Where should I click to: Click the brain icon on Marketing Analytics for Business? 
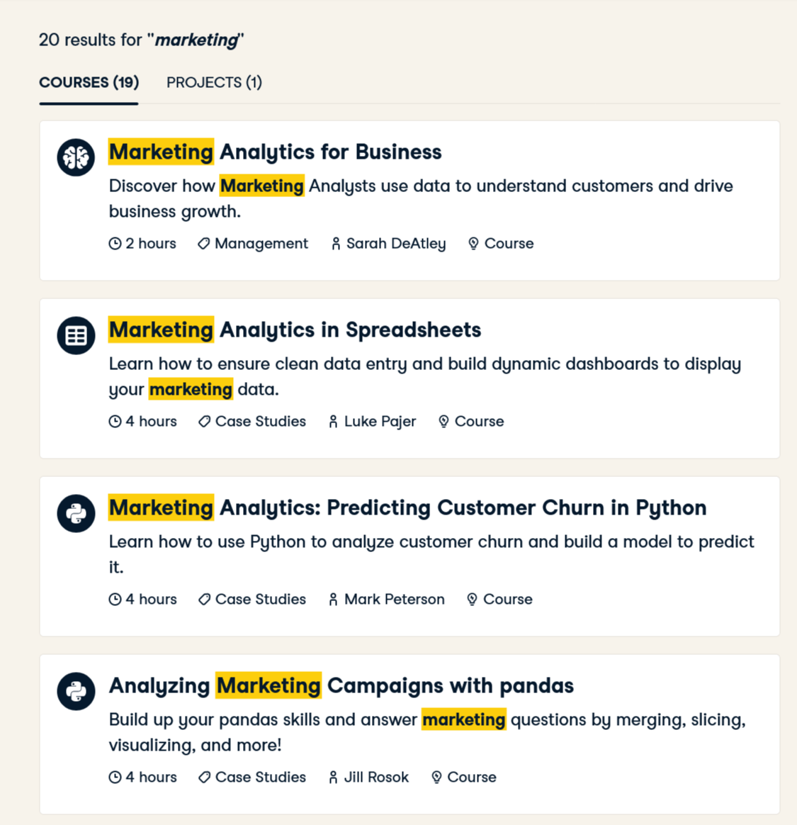click(x=75, y=157)
